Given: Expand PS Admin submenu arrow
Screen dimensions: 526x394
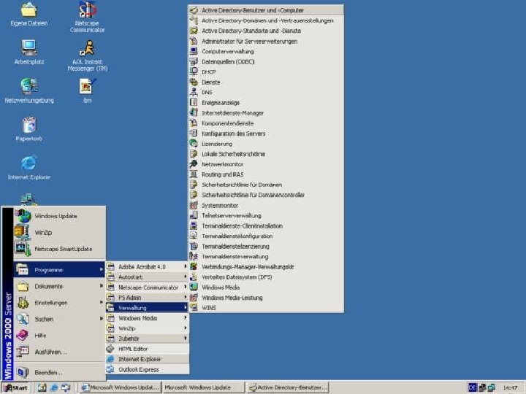Looking at the screenshot, I should (x=185, y=297).
